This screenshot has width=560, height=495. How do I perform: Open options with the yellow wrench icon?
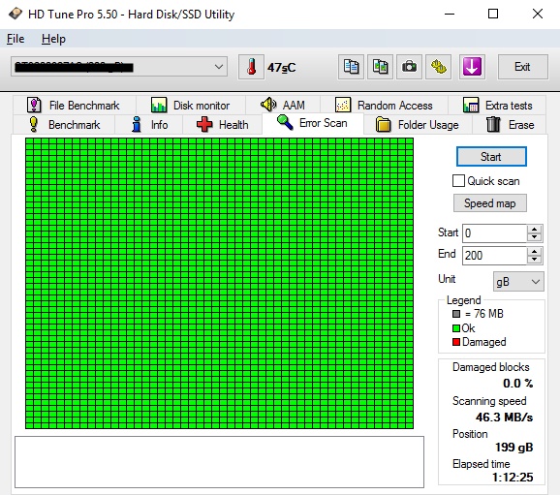click(439, 67)
